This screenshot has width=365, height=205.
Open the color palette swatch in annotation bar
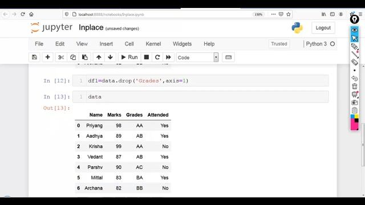(355, 122)
